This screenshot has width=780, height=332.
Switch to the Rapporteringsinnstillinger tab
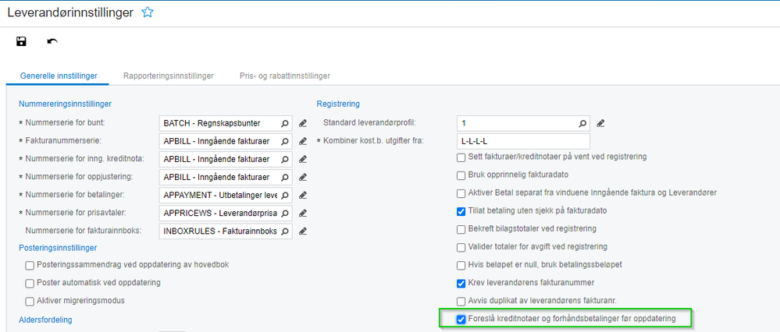pos(168,76)
